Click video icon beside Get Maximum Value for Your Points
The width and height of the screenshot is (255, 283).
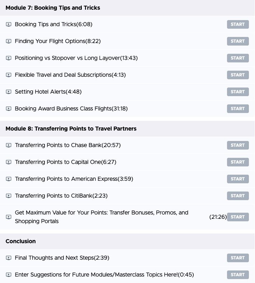click(9, 217)
